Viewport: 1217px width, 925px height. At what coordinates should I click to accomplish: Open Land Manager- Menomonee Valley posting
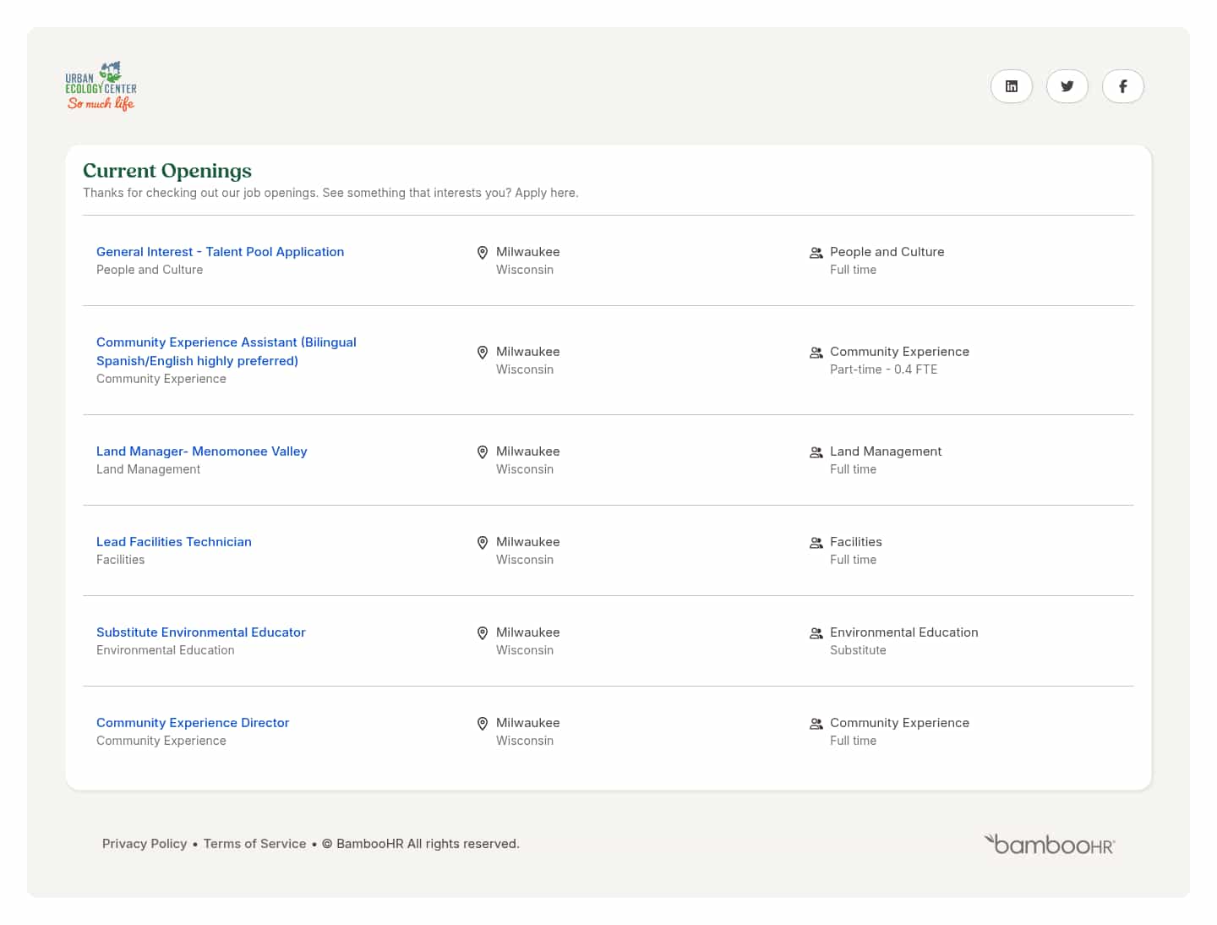(201, 452)
